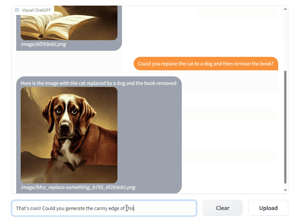297x222 pixels.
Task: Click the gray bubble area right of the png caption
Action: point(158,187)
